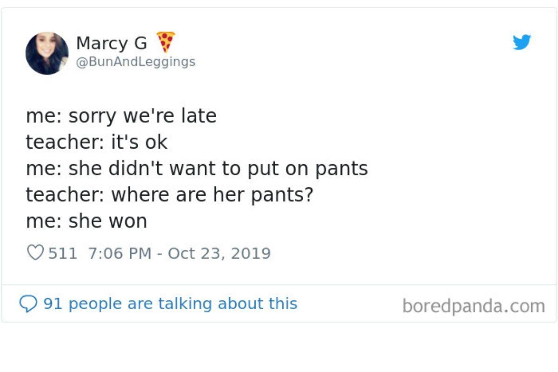
Task: Click the word 'Leggings' in the username handle
Action: [x=166, y=62]
